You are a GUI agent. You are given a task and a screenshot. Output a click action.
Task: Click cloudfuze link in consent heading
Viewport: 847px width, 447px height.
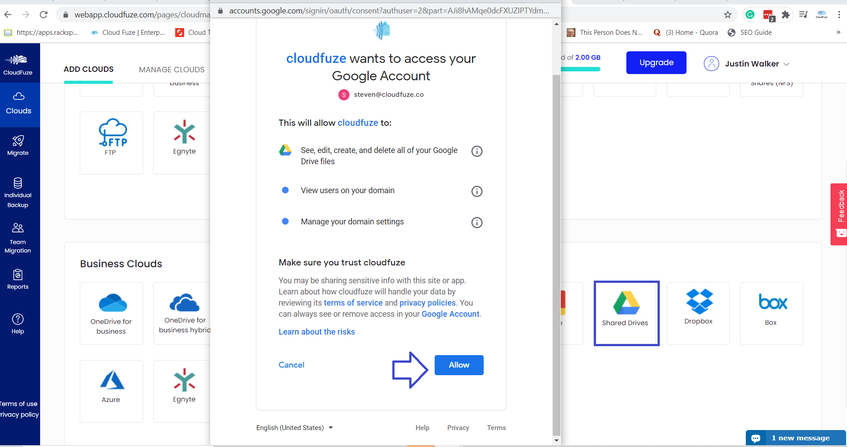(x=316, y=58)
